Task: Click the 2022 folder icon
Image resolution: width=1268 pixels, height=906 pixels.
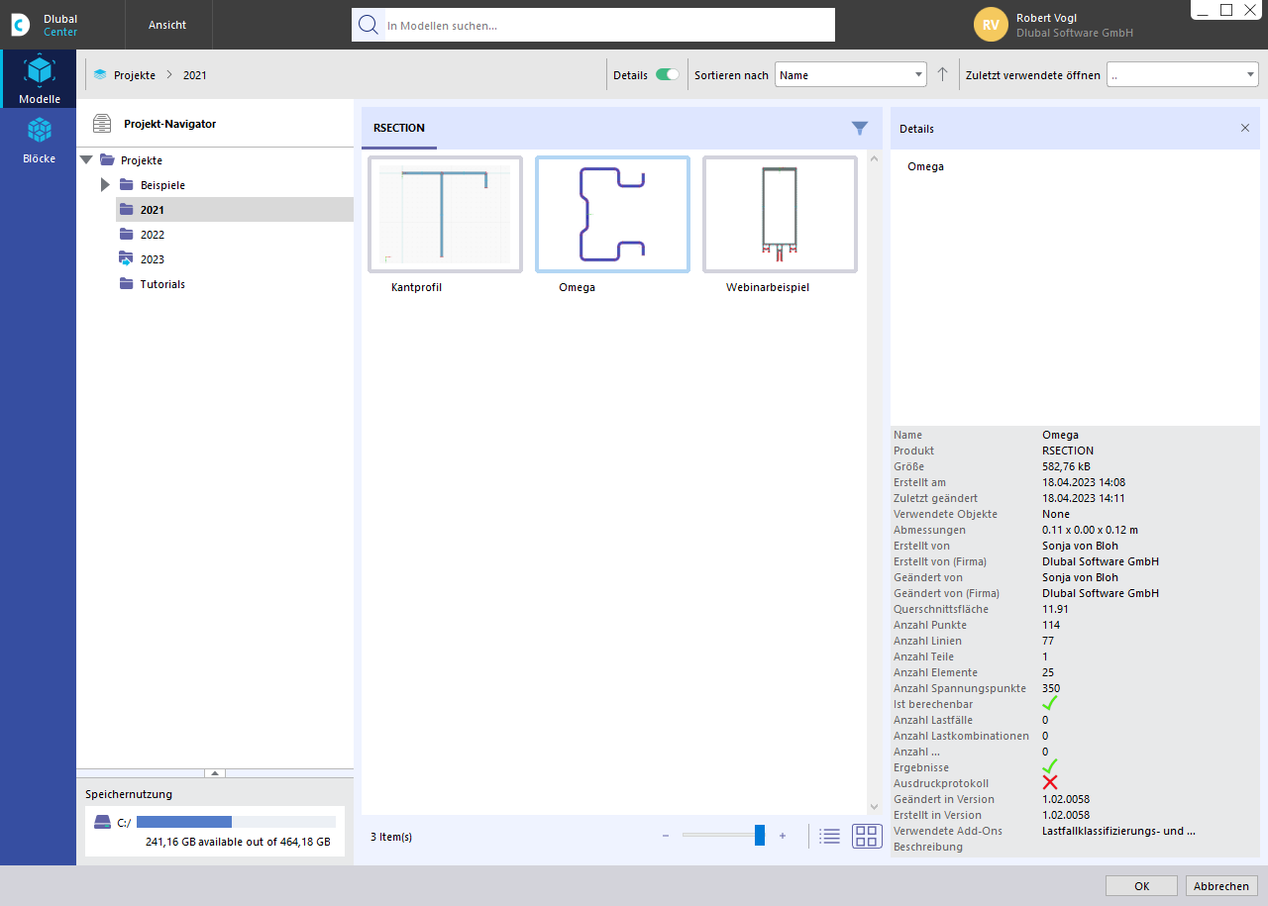Action: point(126,235)
